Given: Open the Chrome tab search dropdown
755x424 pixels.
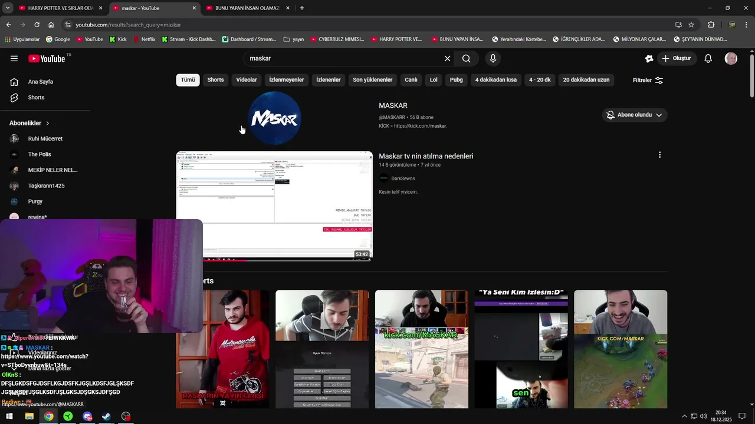Looking at the screenshot, I should pyautogui.click(x=8, y=8).
